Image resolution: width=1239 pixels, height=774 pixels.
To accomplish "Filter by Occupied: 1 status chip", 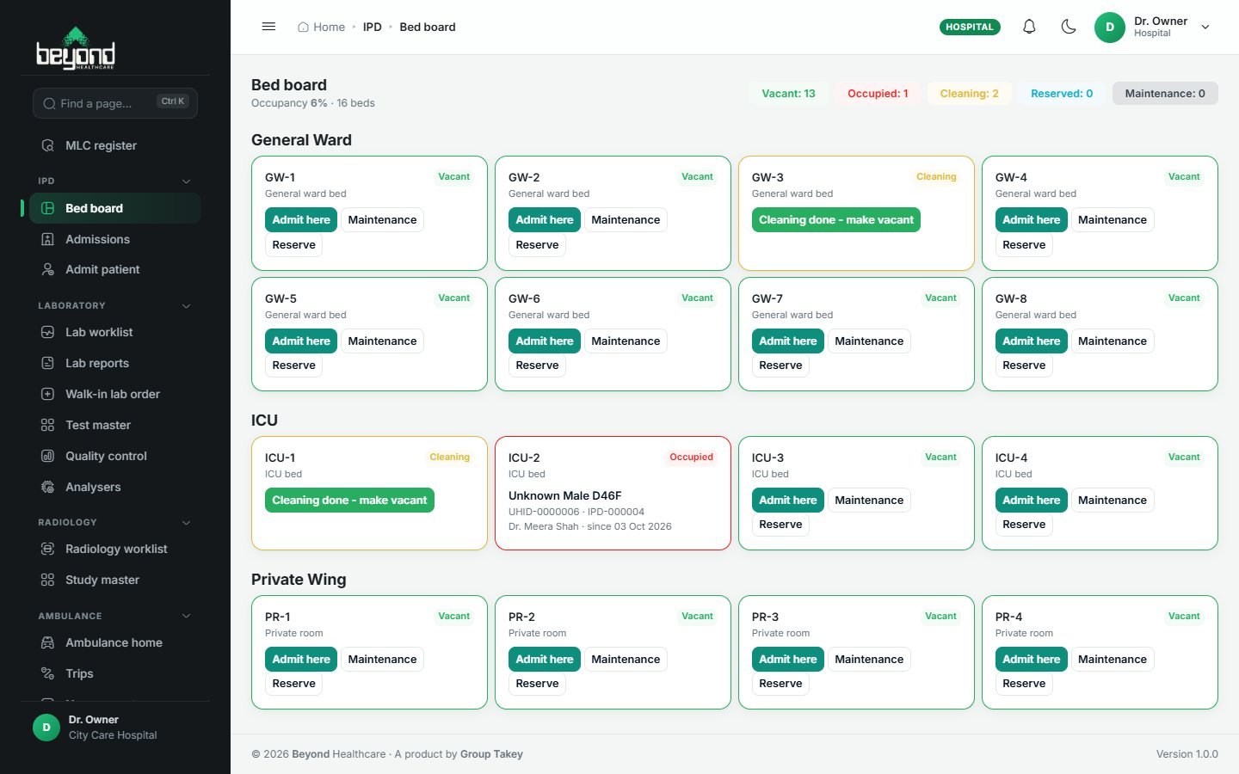I will [878, 94].
